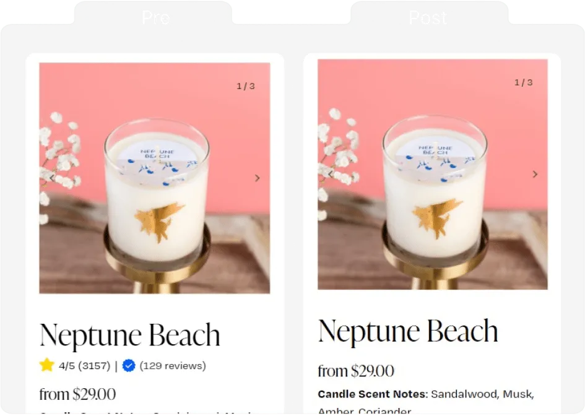This screenshot has height=416, width=585.
Task: Click the Neptune Beach title in Pre card
Action: [130, 335]
